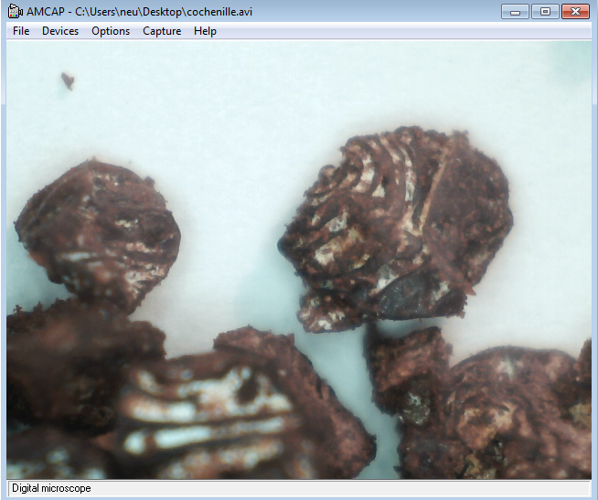598x500 pixels.
Task: Minimize the AMCAP window
Action: 515,12
